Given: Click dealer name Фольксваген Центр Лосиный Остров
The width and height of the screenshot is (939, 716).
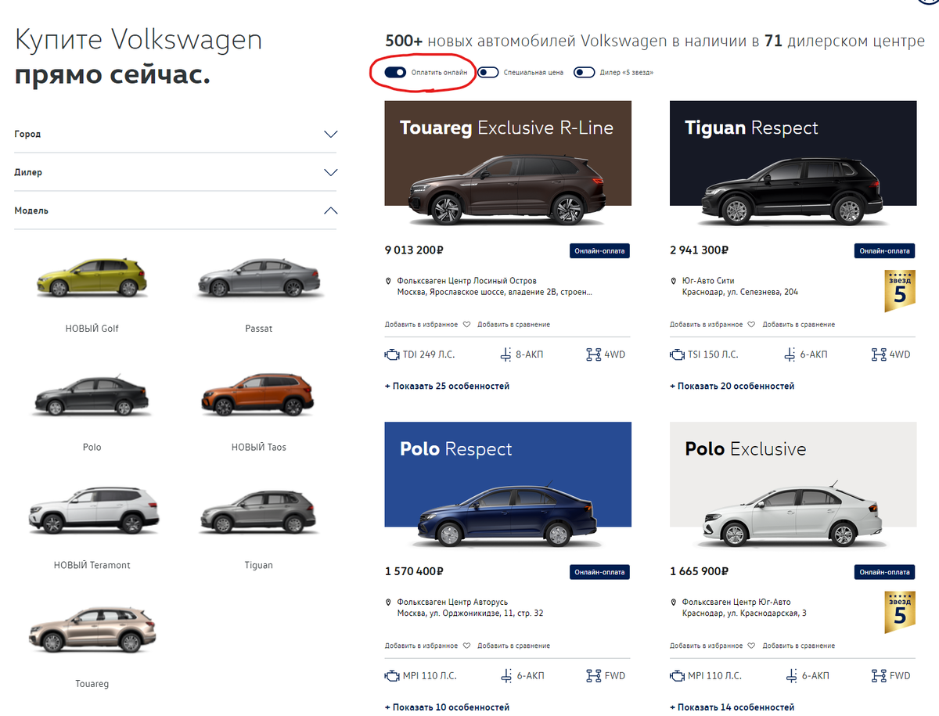Looking at the screenshot, I should tap(467, 281).
